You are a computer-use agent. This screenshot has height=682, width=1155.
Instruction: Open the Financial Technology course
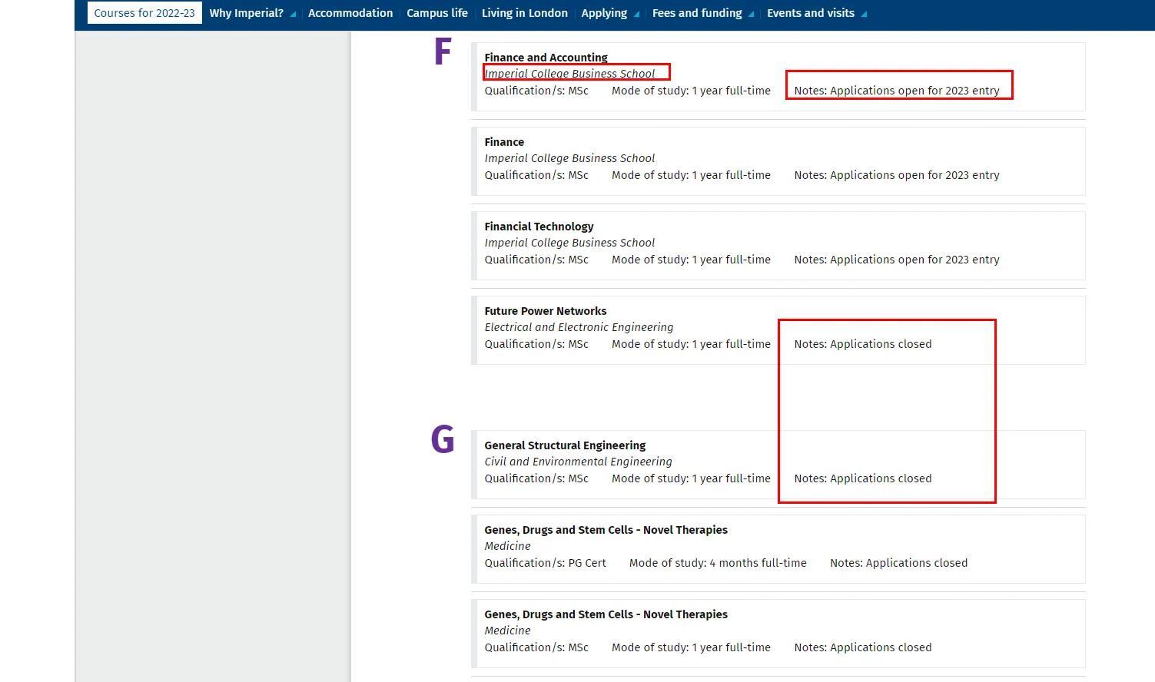[539, 227]
